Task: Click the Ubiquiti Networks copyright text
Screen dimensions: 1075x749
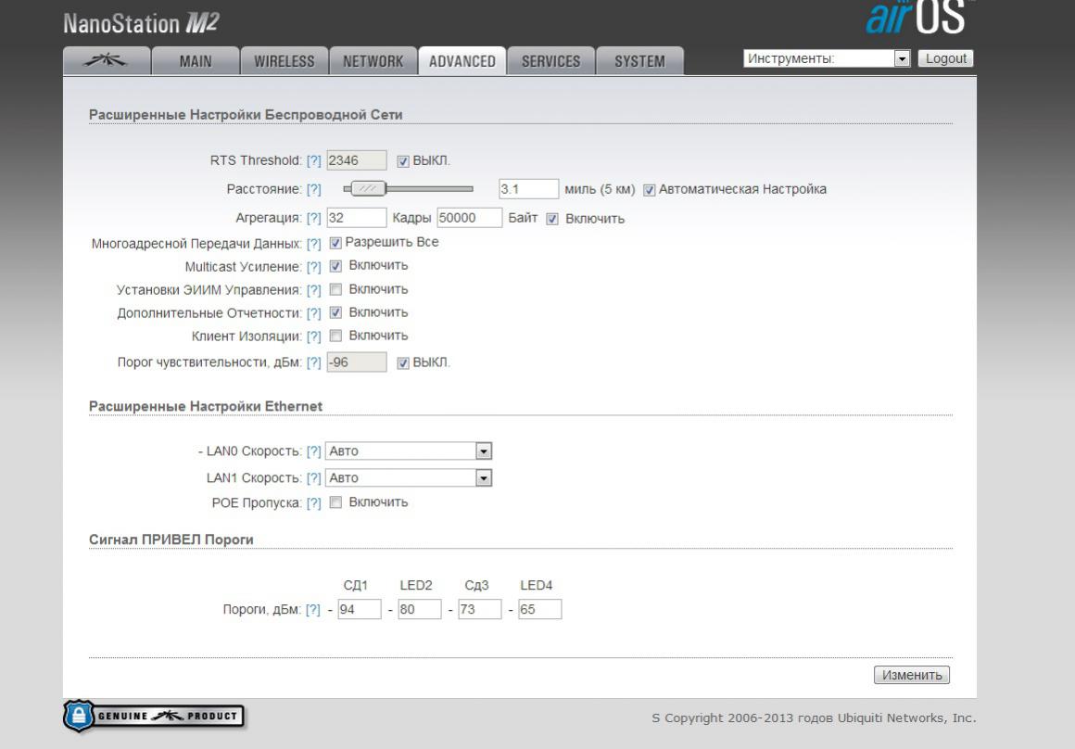Action: point(814,718)
